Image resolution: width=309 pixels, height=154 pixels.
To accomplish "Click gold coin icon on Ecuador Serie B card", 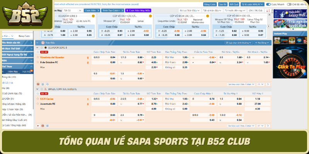I will pos(93,16).
